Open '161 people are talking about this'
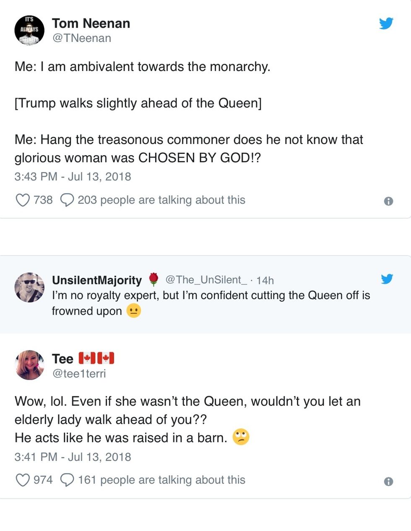This screenshot has width=411, height=531. [161, 480]
